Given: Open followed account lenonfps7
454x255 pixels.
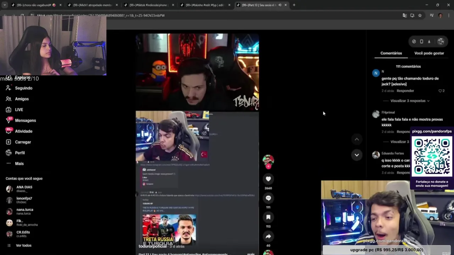Looking at the screenshot, I should pyautogui.click(x=24, y=200).
